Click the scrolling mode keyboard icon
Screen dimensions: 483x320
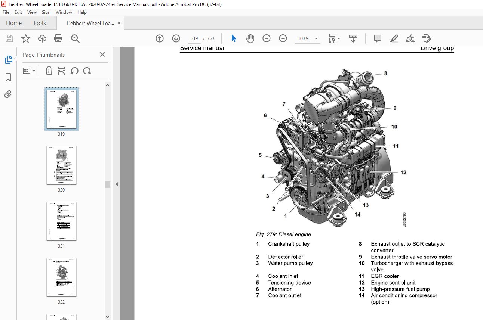(353, 38)
